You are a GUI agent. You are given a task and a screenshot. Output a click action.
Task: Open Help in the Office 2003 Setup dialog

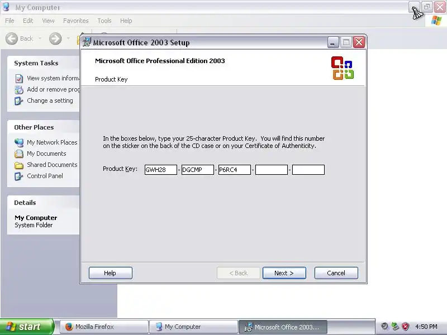(110, 273)
